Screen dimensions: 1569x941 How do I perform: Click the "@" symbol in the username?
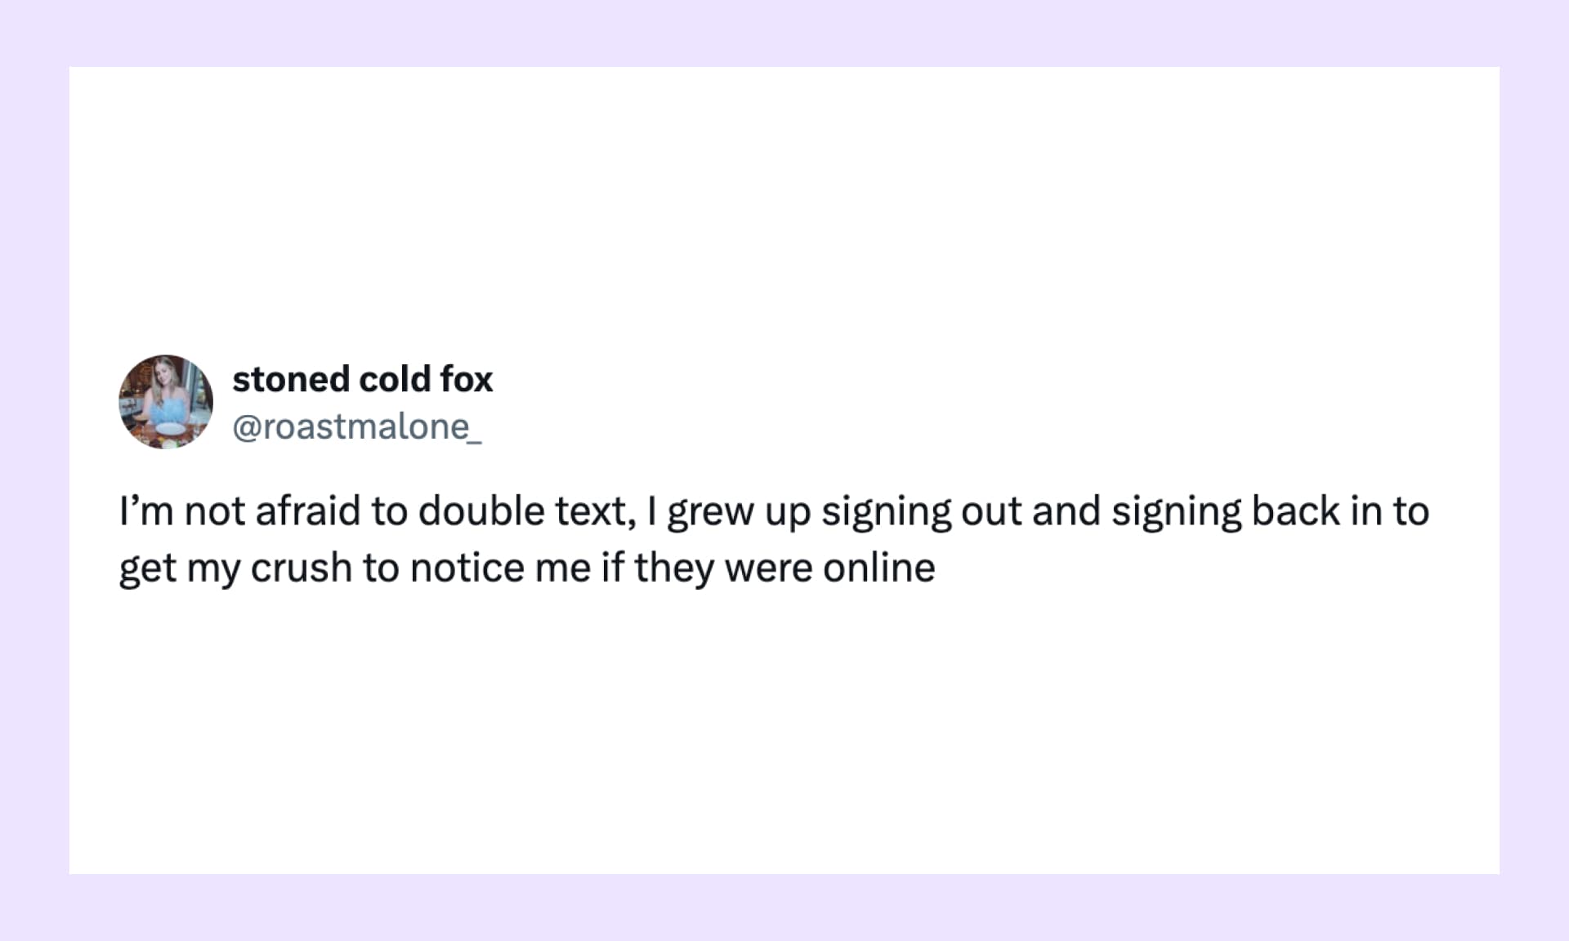pyautogui.click(x=247, y=427)
